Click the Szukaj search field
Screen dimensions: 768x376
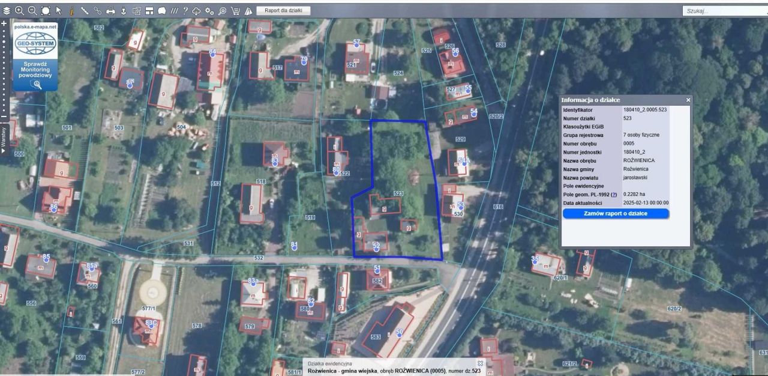tap(720, 9)
